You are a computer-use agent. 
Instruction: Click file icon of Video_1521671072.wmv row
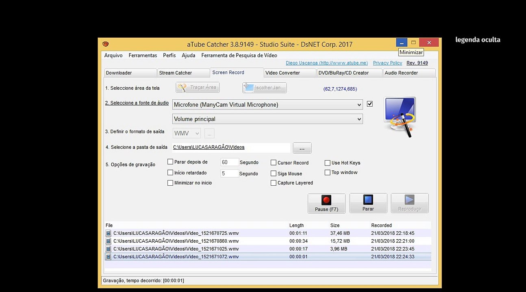pos(109,257)
